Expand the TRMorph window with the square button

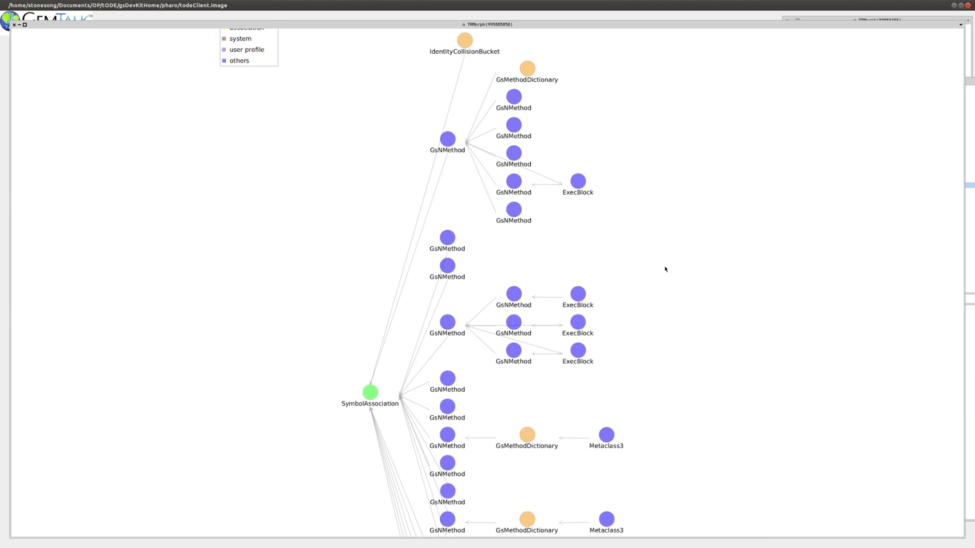(25, 25)
